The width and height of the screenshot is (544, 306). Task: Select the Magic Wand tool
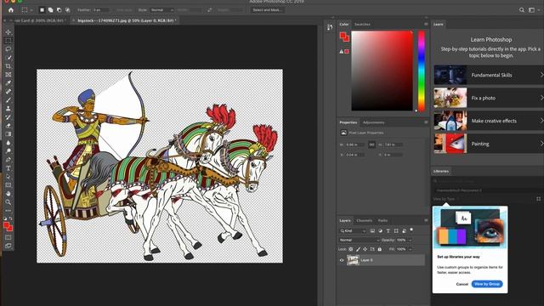tap(8, 58)
